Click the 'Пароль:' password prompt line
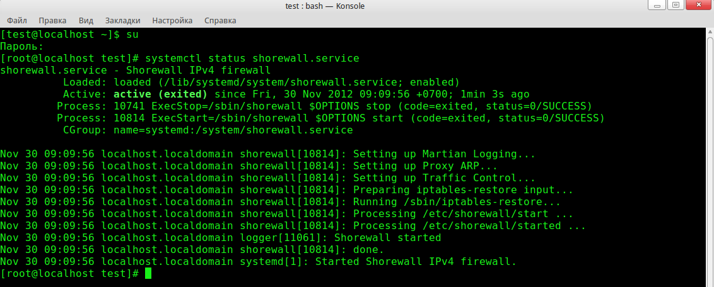714x287 pixels. (22, 47)
